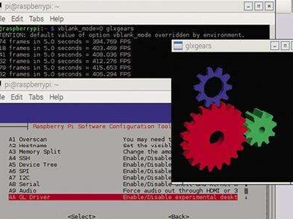Open Edit menu in upper terminal window
Screen dimensions: 293x219
point(17,19)
